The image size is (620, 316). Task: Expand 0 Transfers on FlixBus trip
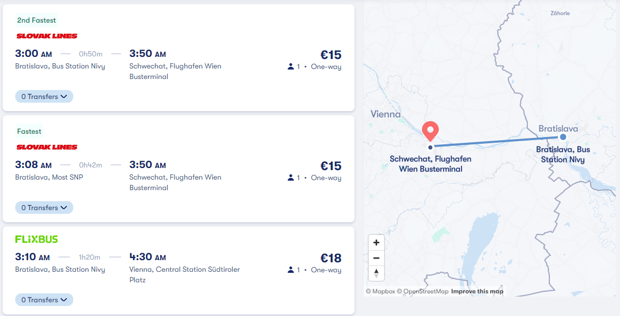44,300
